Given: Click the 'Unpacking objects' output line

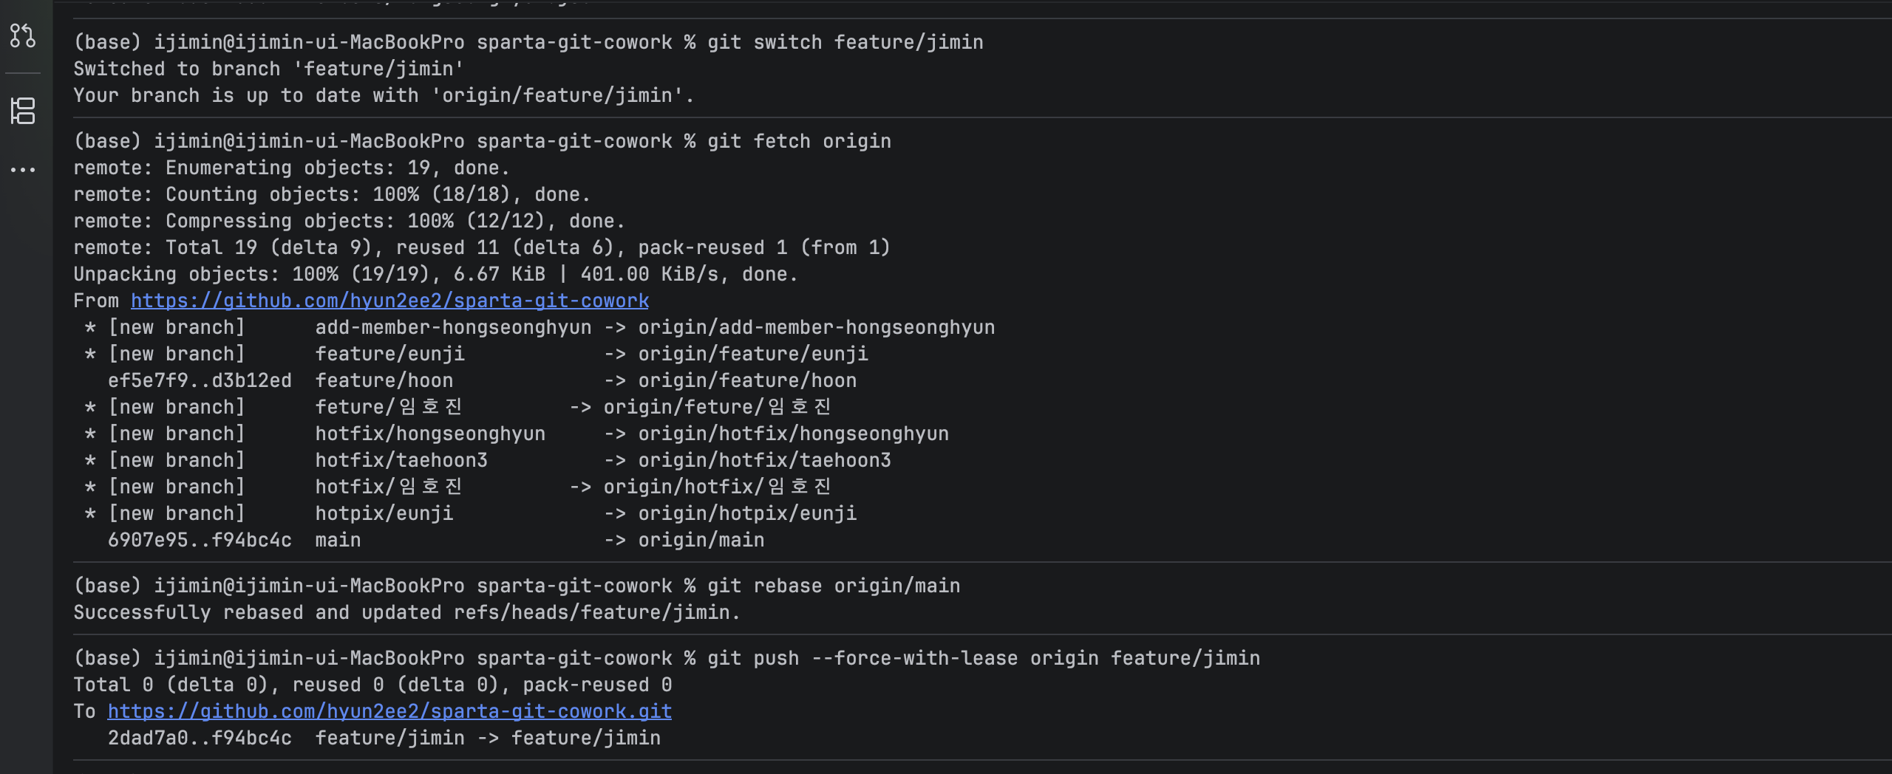Looking at the screenshot, I should [435, 274].
